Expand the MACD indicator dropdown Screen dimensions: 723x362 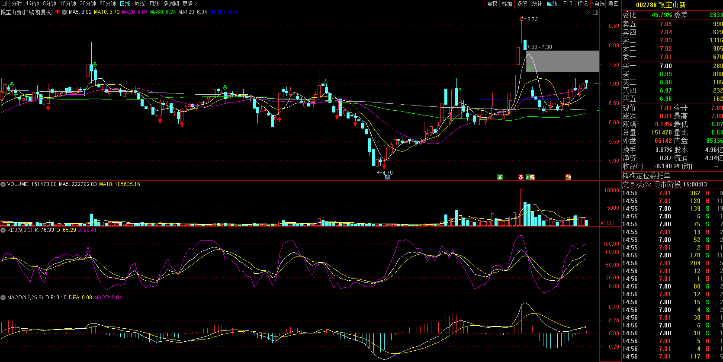(3, 298)
